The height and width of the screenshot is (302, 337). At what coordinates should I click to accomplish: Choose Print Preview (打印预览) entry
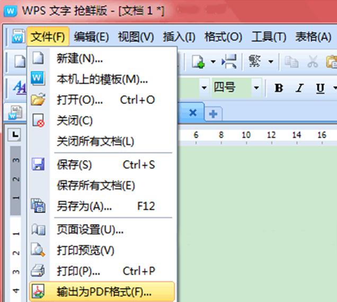pyautogui.click(x=102, y=250)
